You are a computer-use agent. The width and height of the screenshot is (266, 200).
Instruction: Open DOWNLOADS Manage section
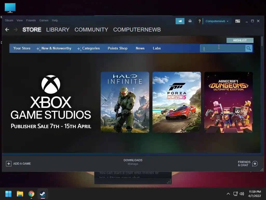[x=133, y=162]
